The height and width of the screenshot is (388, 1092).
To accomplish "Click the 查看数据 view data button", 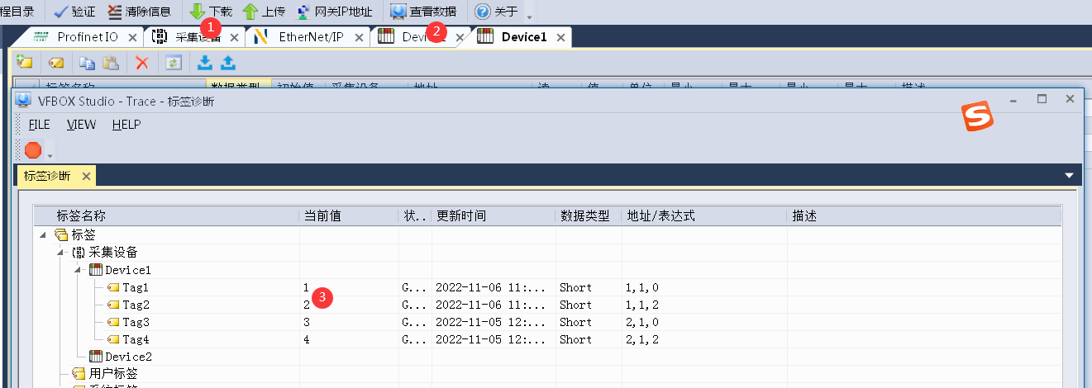I will (x=422, y=12).
